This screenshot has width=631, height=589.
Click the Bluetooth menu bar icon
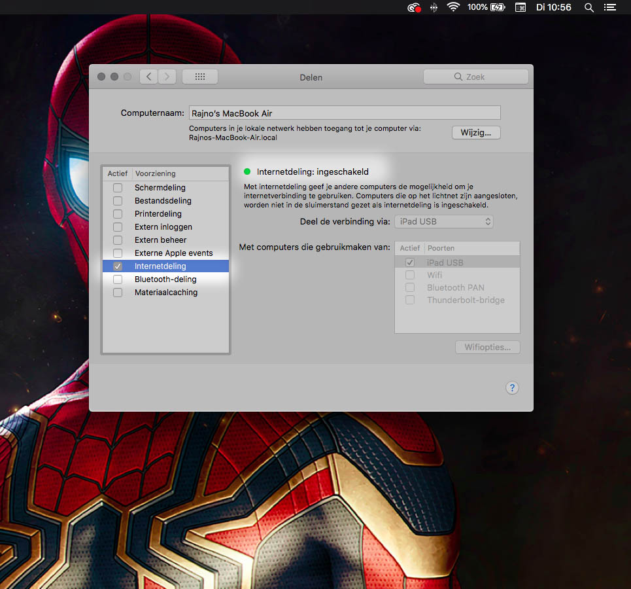(433, 7)
